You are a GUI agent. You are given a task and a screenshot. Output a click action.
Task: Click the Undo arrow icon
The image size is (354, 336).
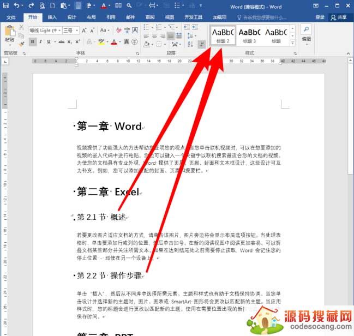(17, 6)
